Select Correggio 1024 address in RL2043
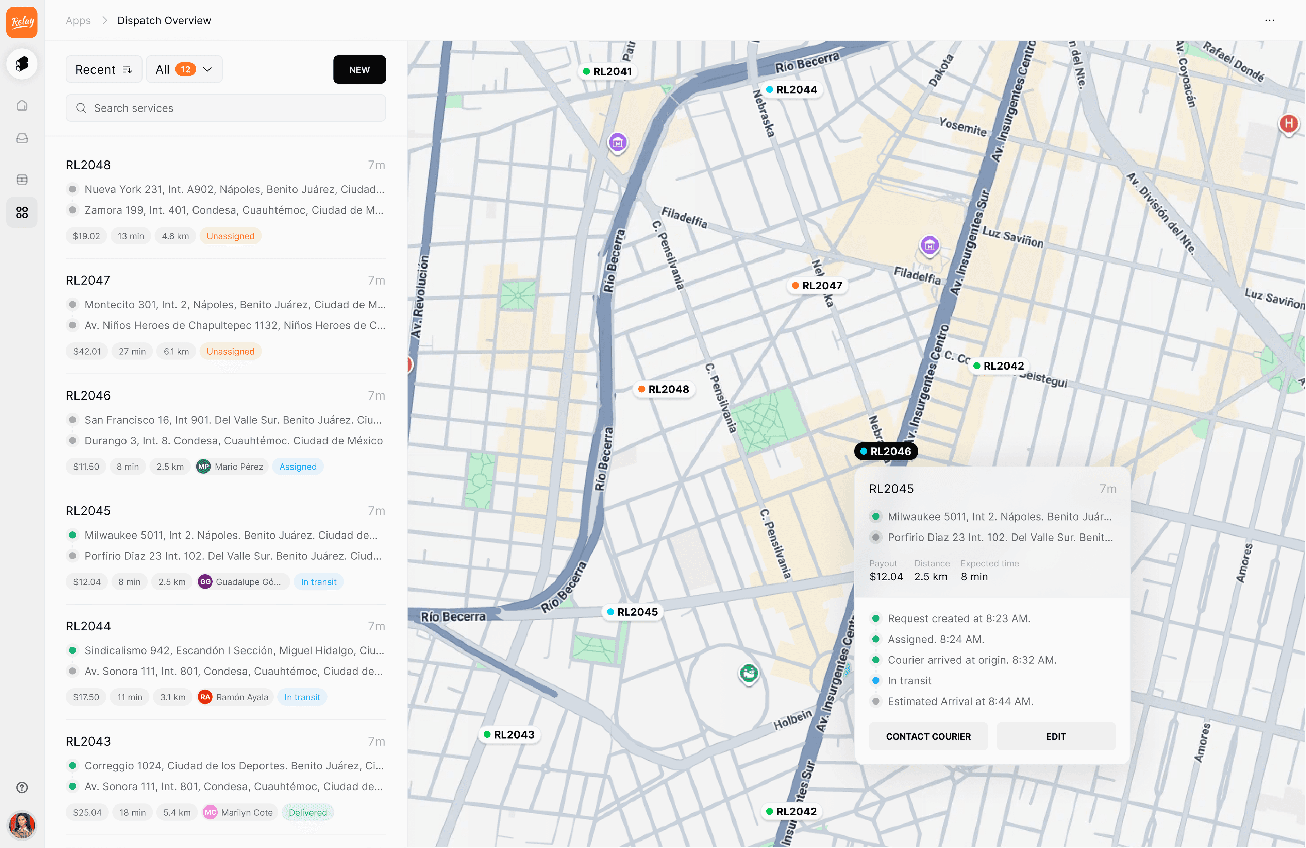The image size is (1306, 848). click(234, 765)
